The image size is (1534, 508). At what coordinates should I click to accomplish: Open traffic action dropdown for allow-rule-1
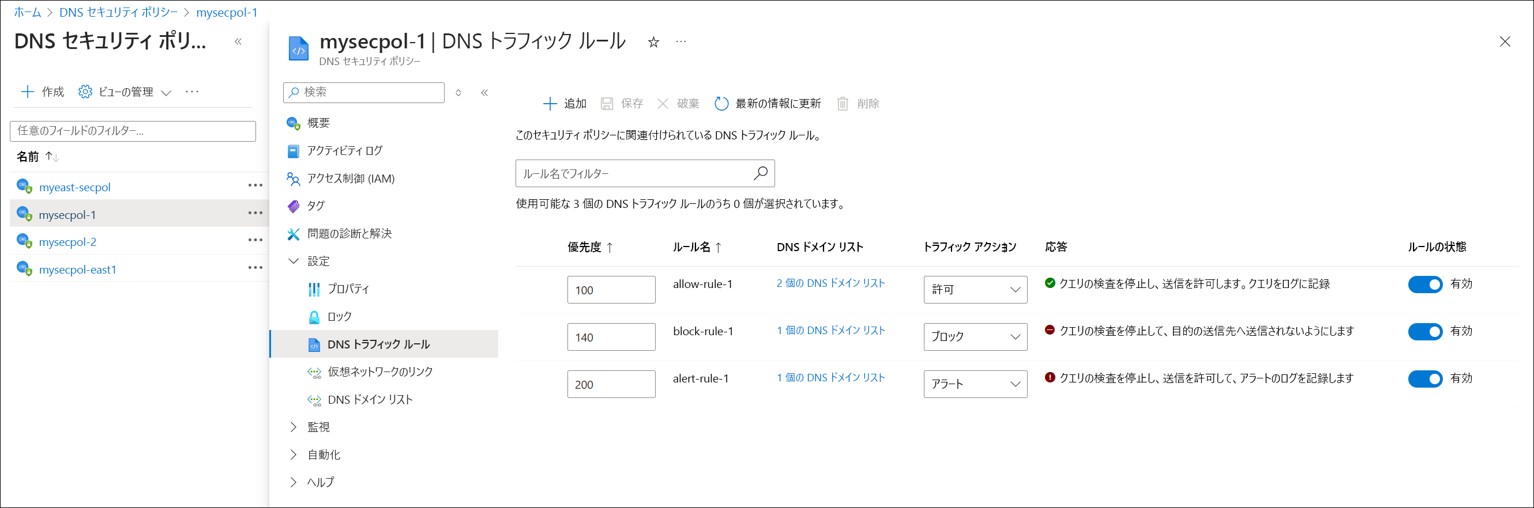point(975,290)
